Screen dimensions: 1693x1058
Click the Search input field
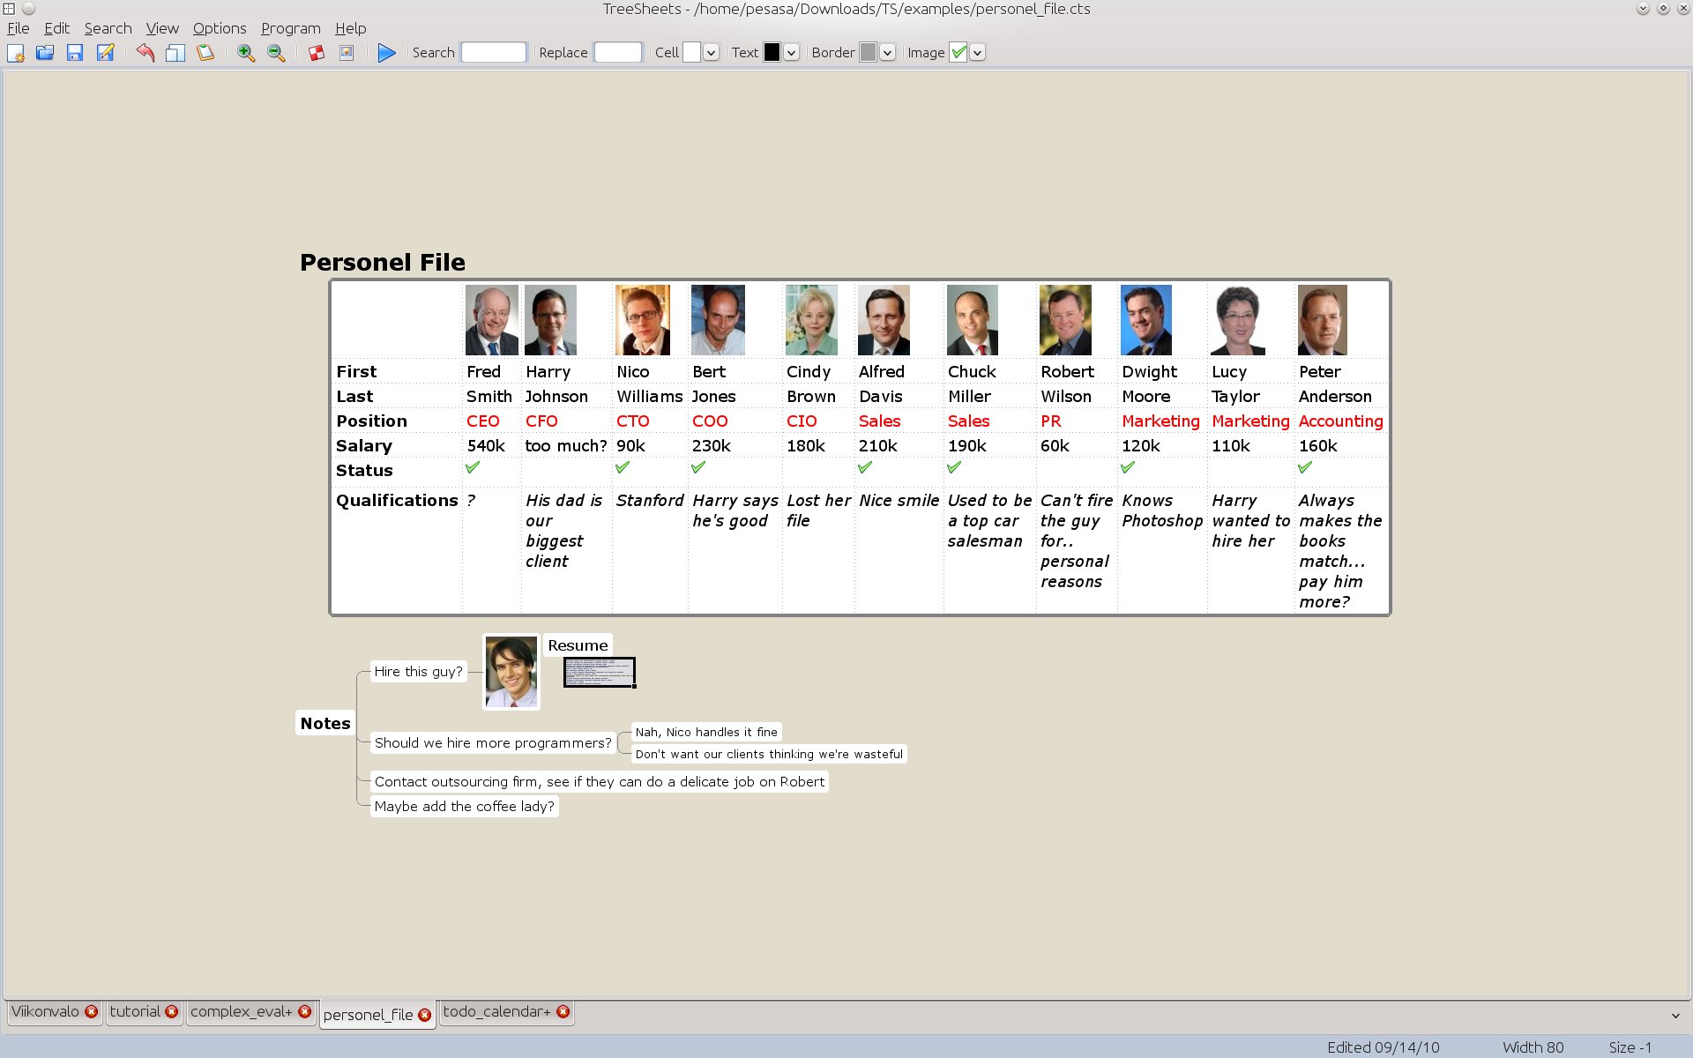[494, 52]
